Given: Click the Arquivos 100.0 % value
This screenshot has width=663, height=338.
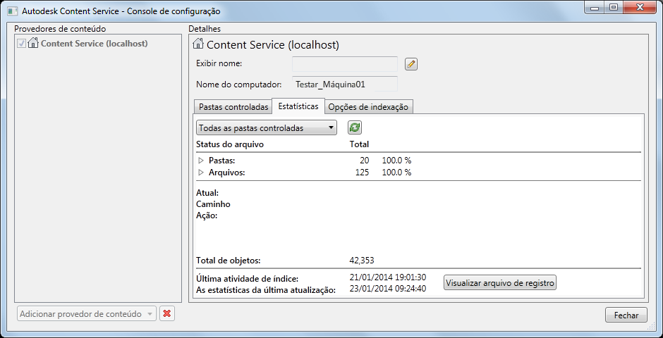Looking at the screenshot, I should coord(397,172).
